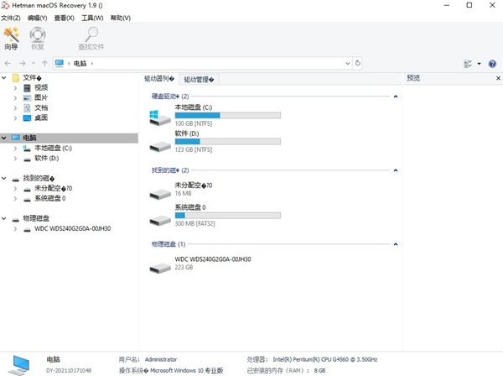Select the WDC 223 GB physical disk icon
This screenshot has height=376, width=503.
click(160, 268)
